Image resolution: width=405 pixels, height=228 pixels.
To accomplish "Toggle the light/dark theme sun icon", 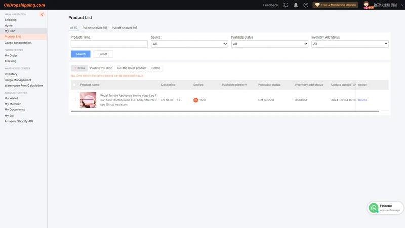I will (x=286, y=5).
